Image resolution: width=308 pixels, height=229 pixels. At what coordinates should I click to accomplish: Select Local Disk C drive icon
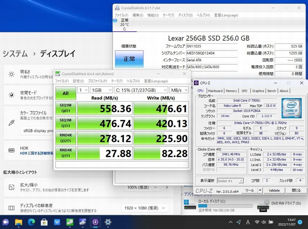[x=190, y=205]
